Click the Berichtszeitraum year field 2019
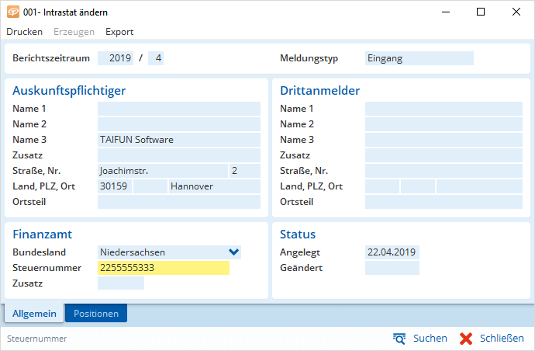The width and height of the screenshot is (535, 351). click(x=116, y=58)
